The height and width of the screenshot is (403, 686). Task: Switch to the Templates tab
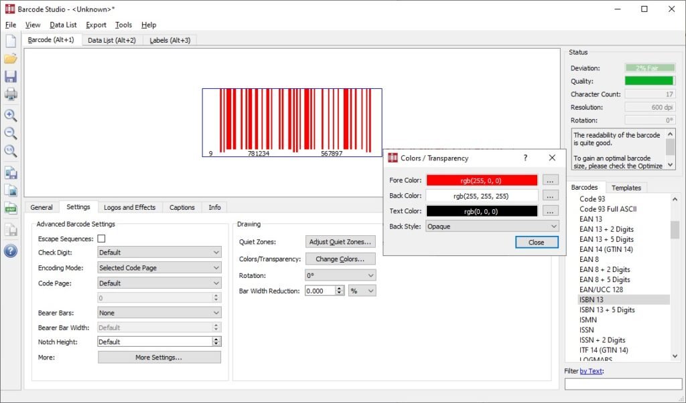626,188
